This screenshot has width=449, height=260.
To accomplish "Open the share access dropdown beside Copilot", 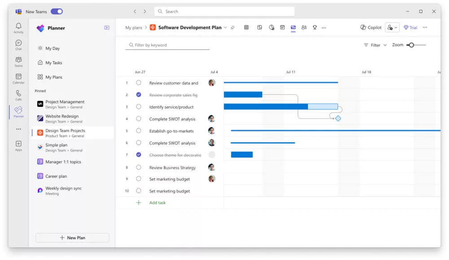I will click(392, 27).
